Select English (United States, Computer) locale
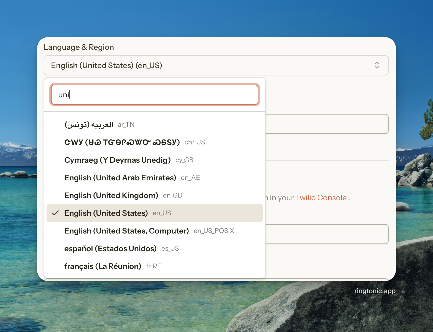This screenshot has height=332, width=433. pyautogui.click(x=126, y=231)
